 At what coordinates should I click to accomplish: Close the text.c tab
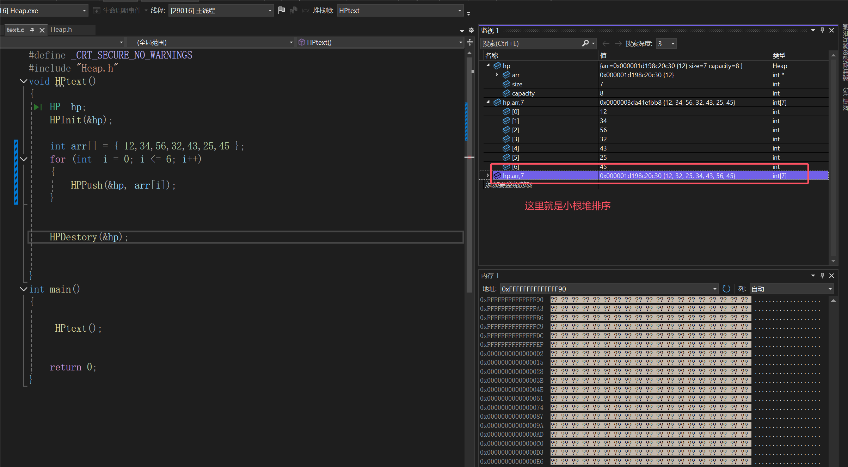(x=42, y=30)
